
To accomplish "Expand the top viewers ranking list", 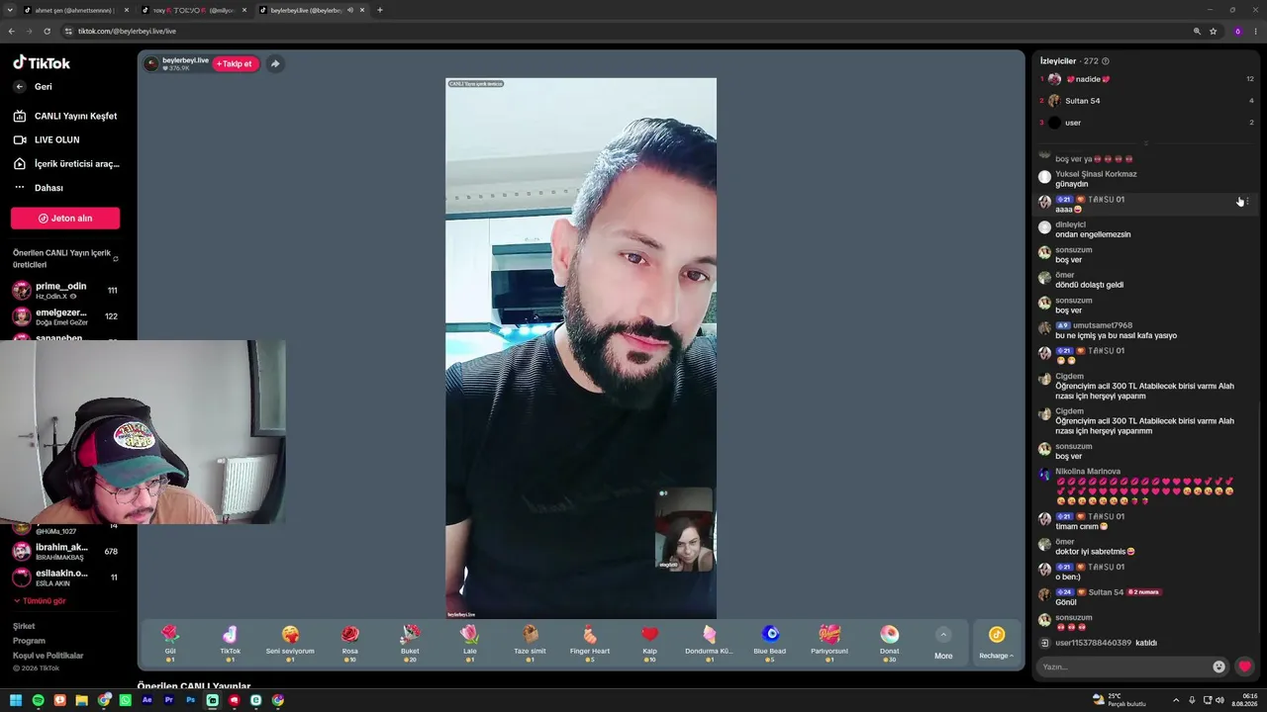I will [x=1146, y=142].
